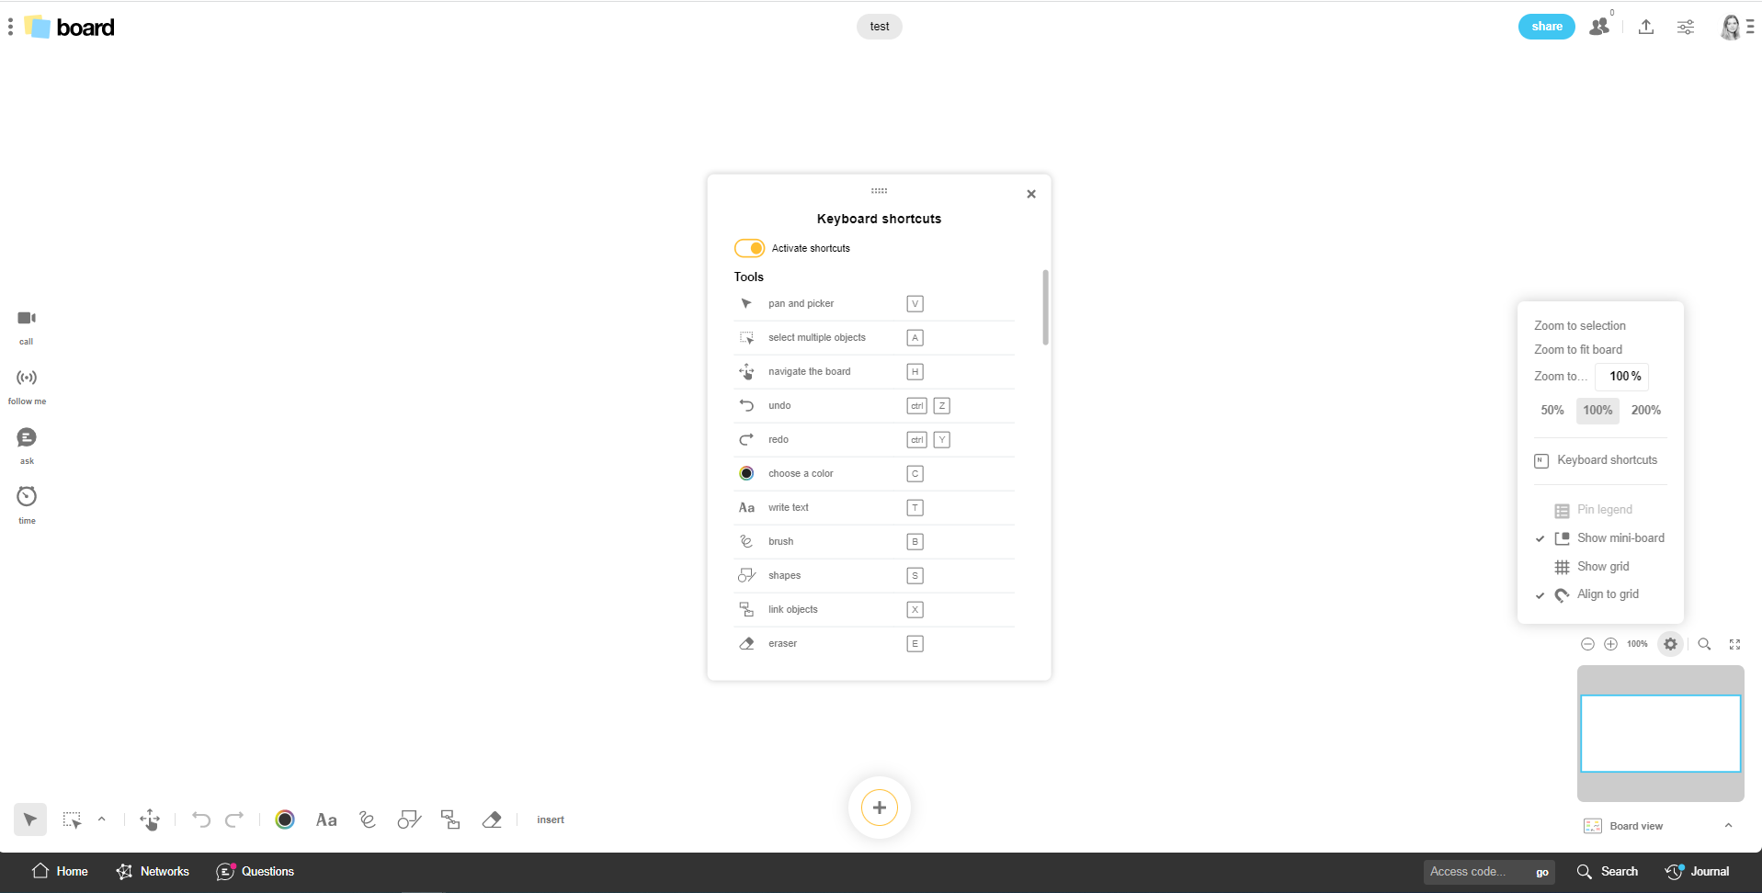Open the color picker in bottom toolbar
The width and height of the screenshot is (1762, 893).
click(285, 820)
